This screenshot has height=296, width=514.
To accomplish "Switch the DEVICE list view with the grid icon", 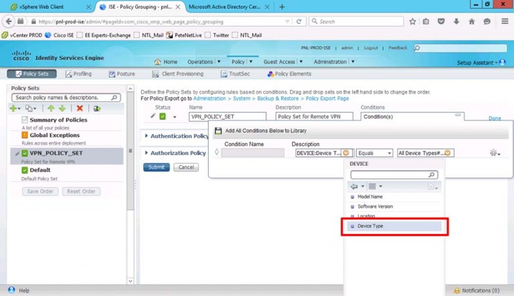I will [372, 186].
